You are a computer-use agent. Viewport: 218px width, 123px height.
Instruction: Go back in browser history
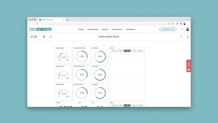(30, 24)
